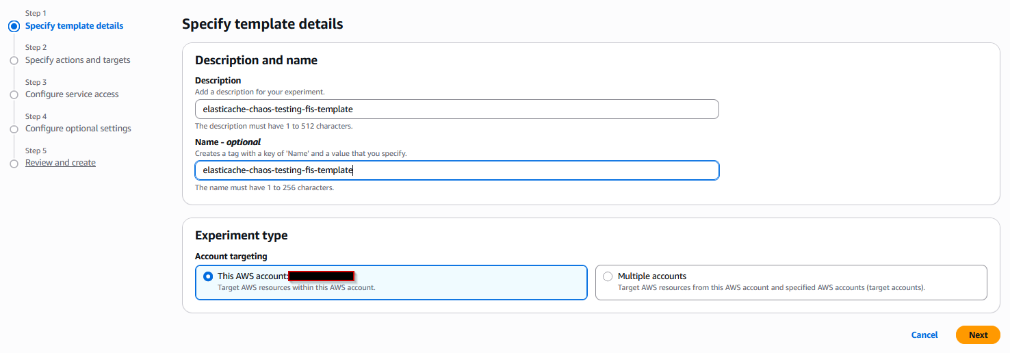Viewport: 1010px width, 353px height.
Task: Click the Step 3 circle indicator
Action: click(14, 94)
